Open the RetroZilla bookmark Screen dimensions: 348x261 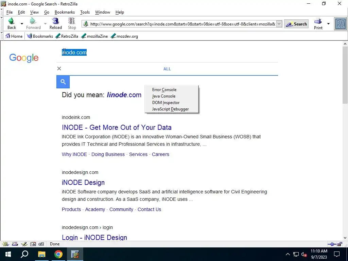point(67,36)
